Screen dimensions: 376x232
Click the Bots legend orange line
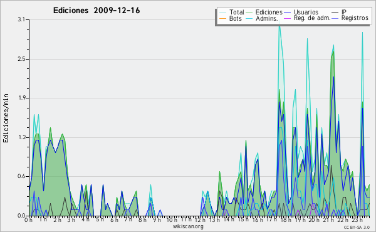pos(222,18)
